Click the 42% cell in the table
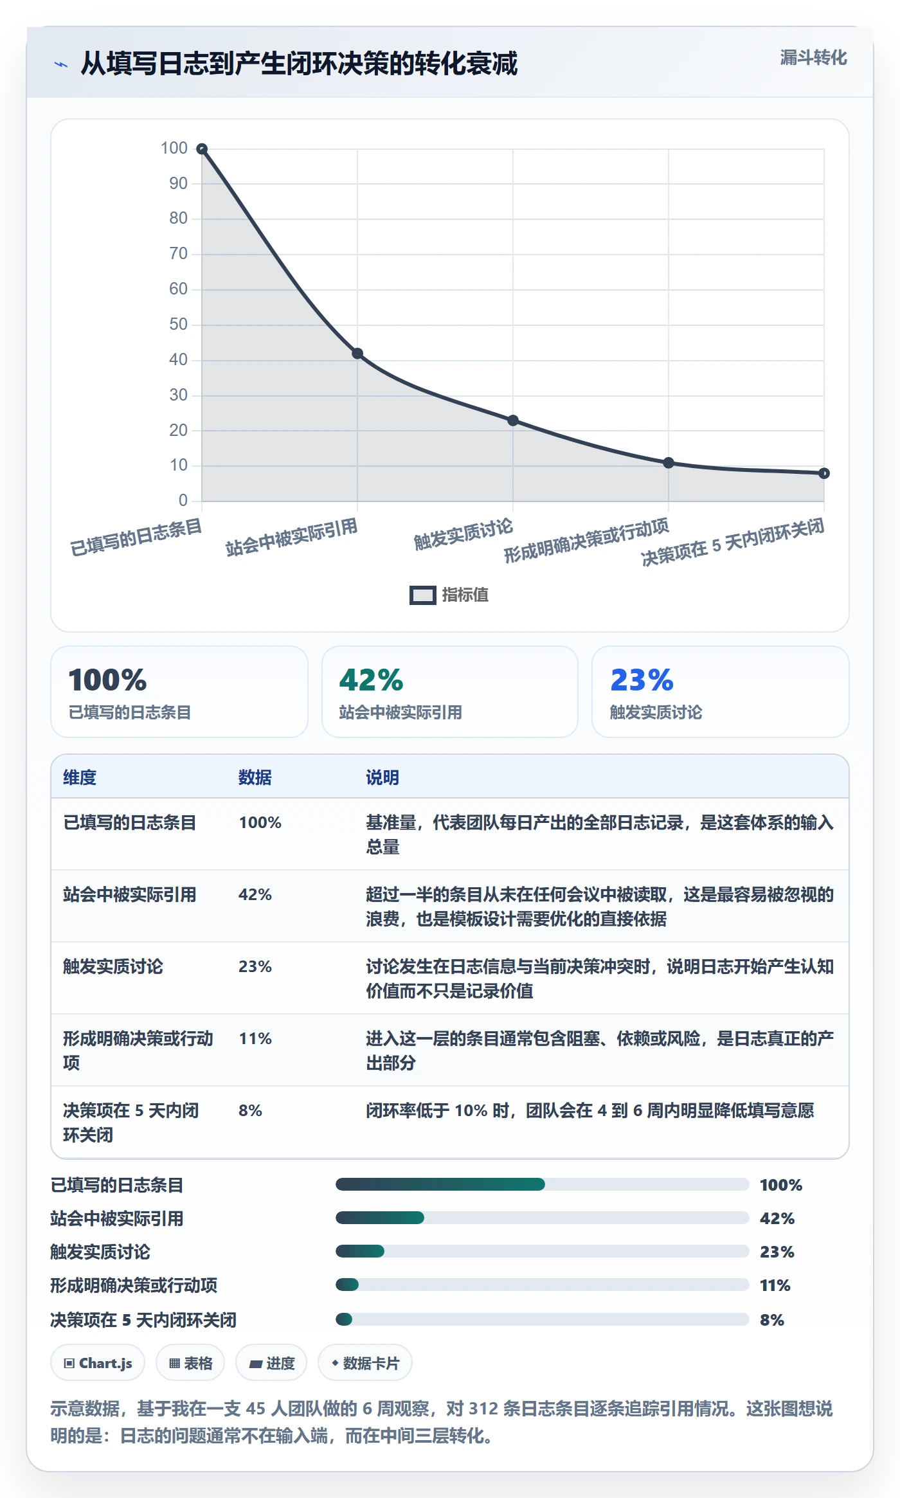The image size is (900, 1498). 255,894
